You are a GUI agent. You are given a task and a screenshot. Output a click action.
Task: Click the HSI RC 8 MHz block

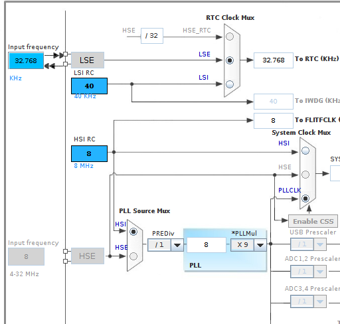click(x=89, y=153)
